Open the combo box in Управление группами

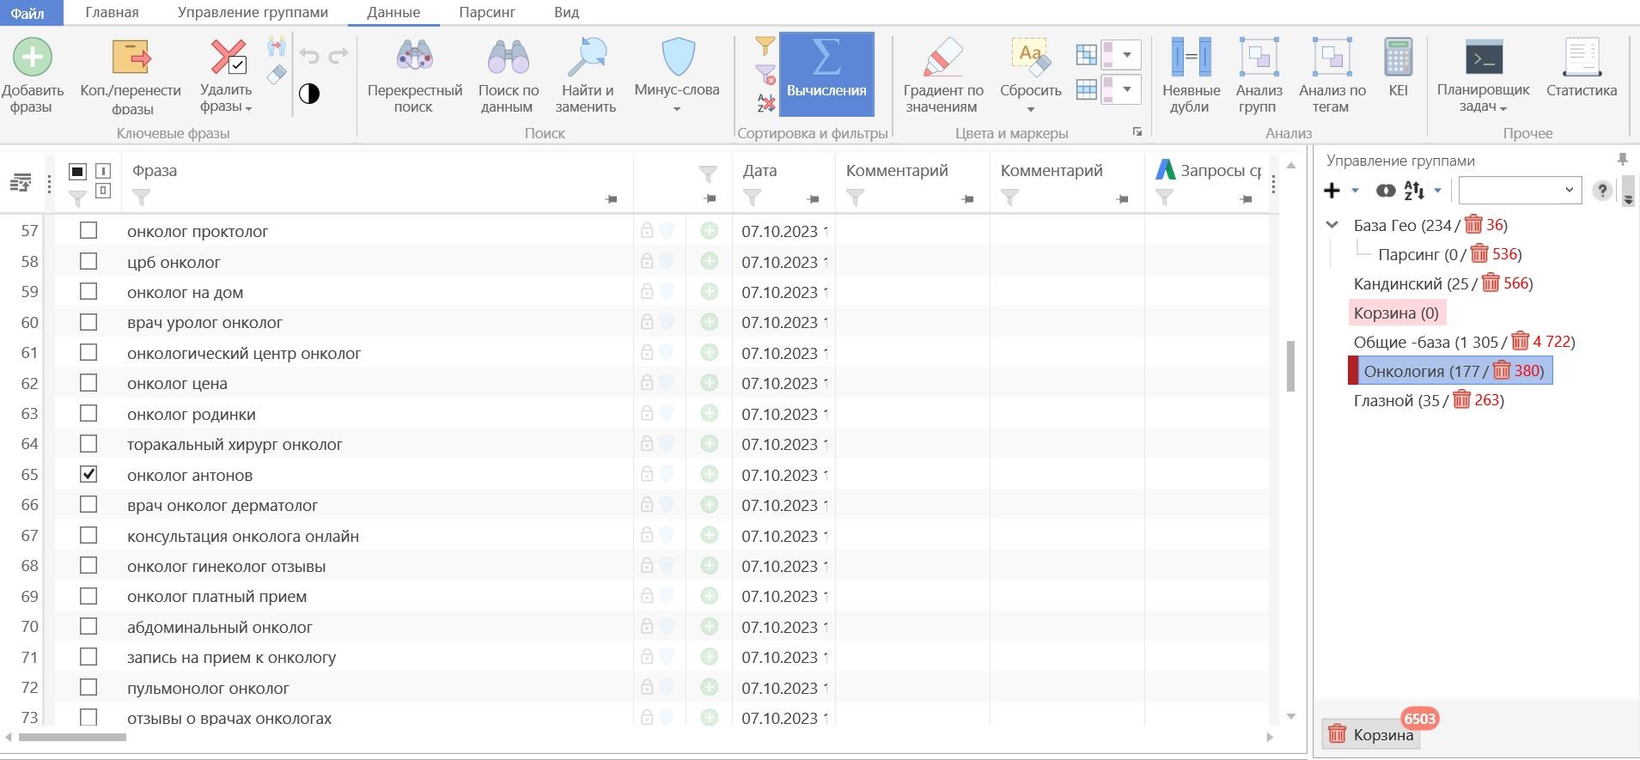(1520, 191)
